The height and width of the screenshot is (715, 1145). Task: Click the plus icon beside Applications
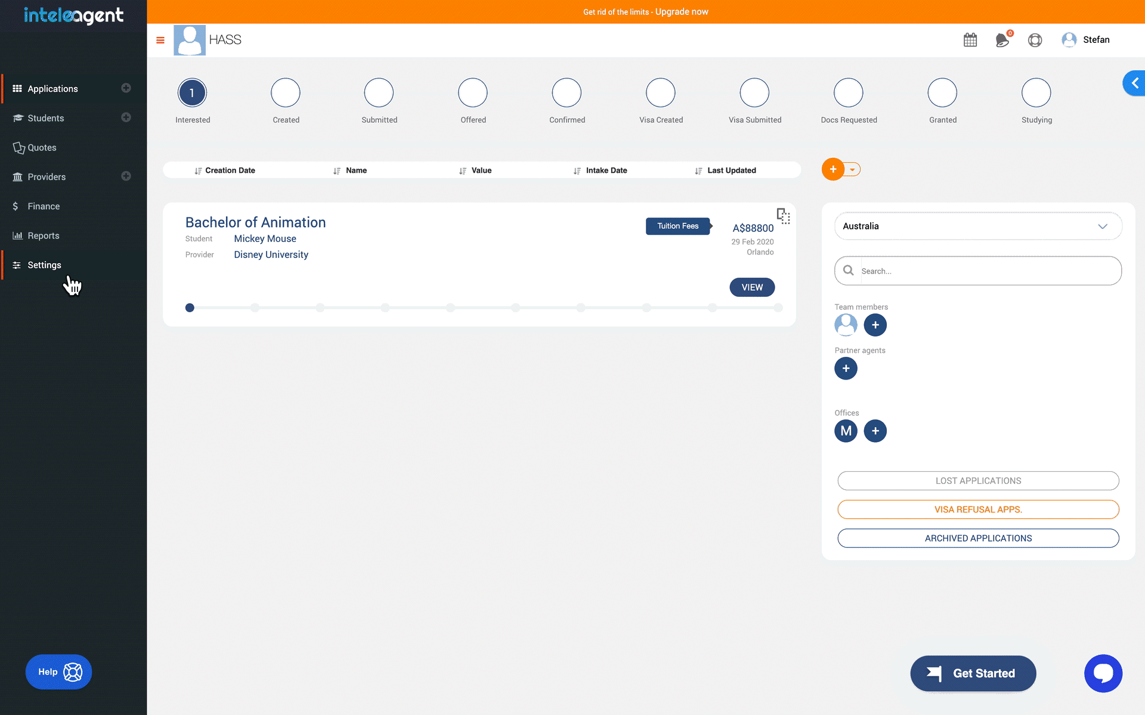pyautogui.click(x=126, y=88)
